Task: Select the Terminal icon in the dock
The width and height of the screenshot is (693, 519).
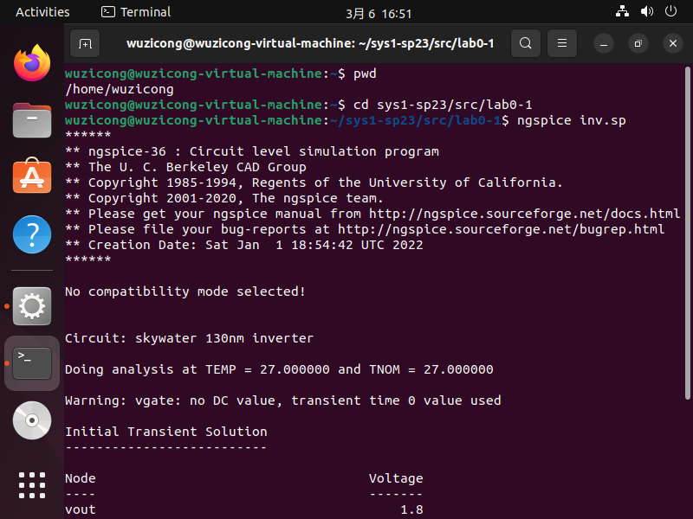Action: [x=31, y=363]
